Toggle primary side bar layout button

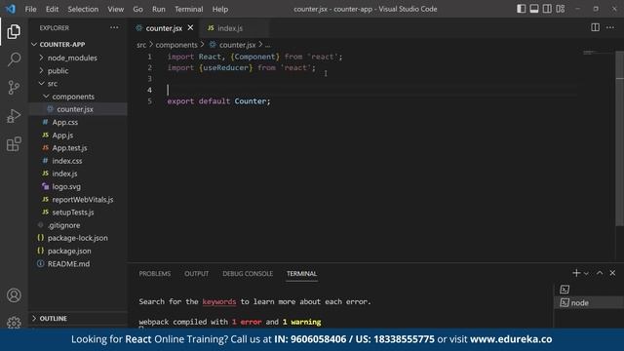coord(521,9)
